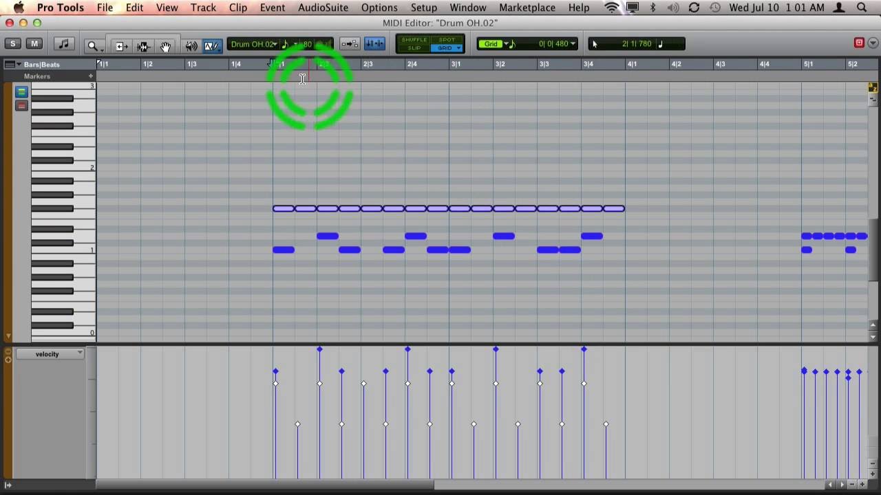881x495 pixels.
Task: Open the Setup menu
Action: click(424, 8)
